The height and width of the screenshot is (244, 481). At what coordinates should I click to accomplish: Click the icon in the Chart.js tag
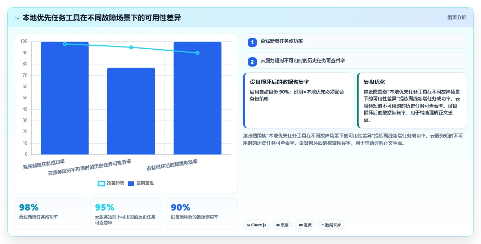[x=248, y=225]
